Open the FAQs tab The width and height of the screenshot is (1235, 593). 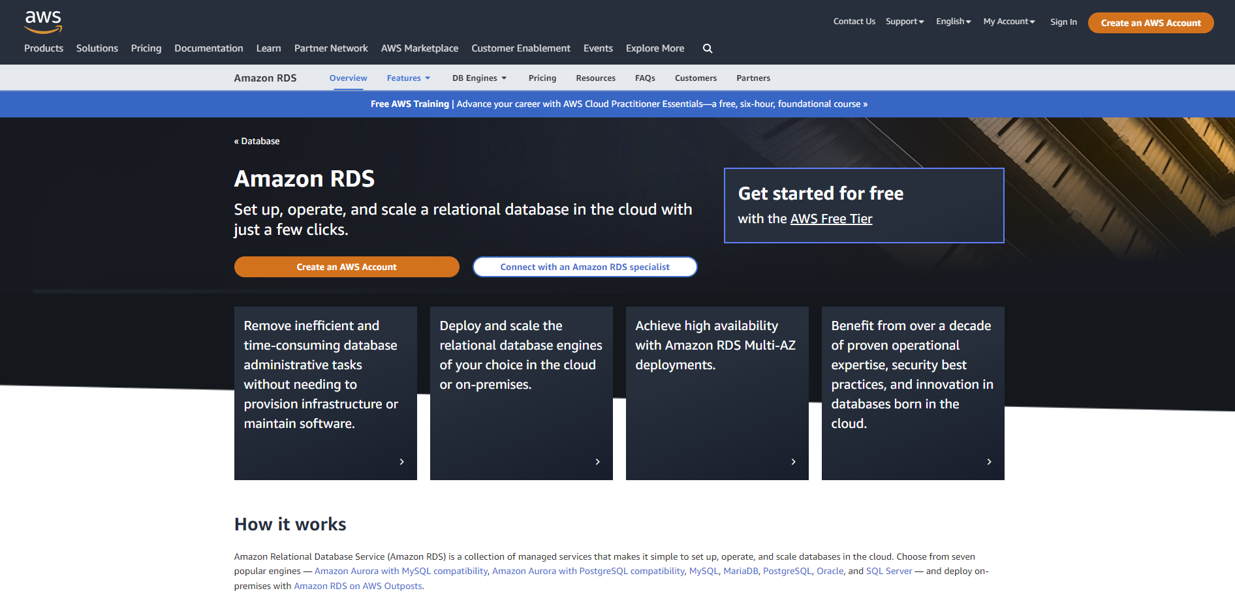(645, 78)
